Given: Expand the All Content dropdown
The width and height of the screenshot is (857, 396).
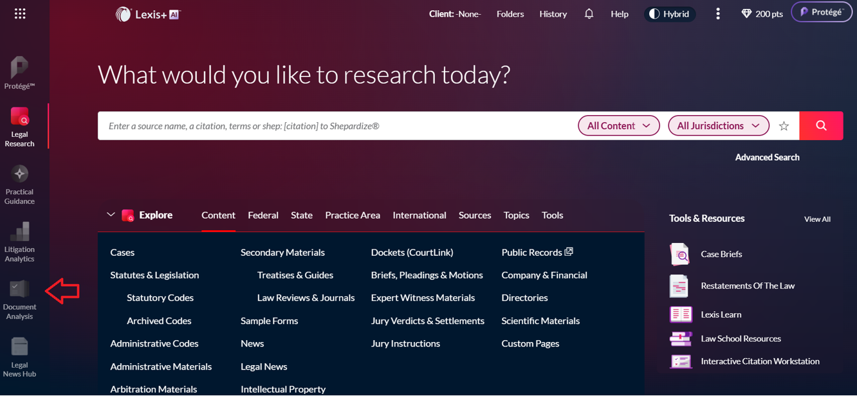Looking at the screenshot, I should [x=618, y=126].
